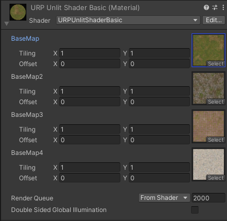
Task: Click the BaseMap2 Offset X field
Action: tap(90, 102)
